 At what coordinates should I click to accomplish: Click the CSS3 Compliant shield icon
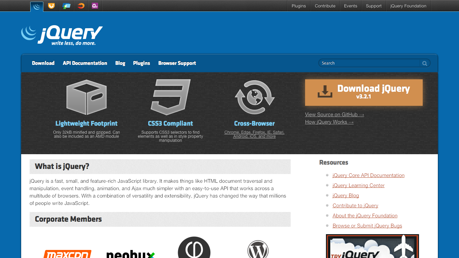(x=171, y=96)
